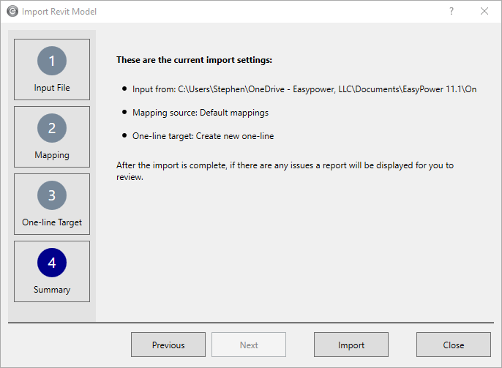Open help with the question mark button
This screenshot has height=368, width=502.
(x=452, y=12)
